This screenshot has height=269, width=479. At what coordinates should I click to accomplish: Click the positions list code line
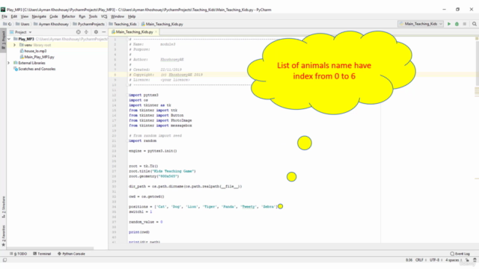[x=203, y=206]
